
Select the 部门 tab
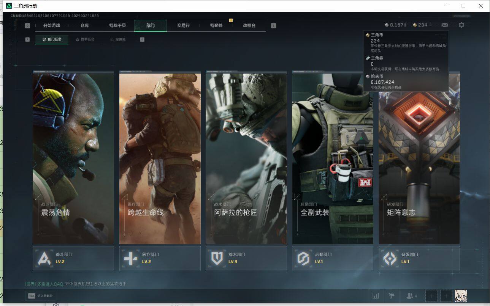(x=151, y=25)
